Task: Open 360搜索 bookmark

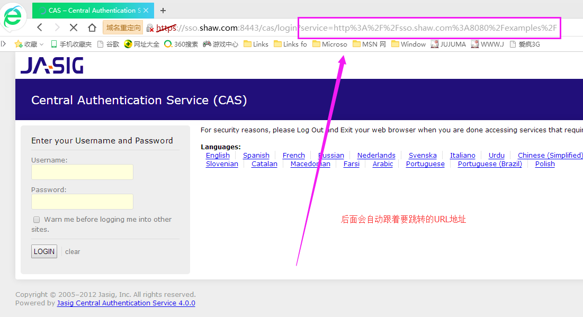Action: tap(181, 44)
